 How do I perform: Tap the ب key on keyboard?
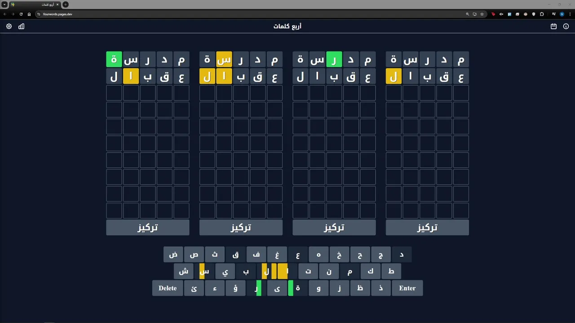coord(246,271)
